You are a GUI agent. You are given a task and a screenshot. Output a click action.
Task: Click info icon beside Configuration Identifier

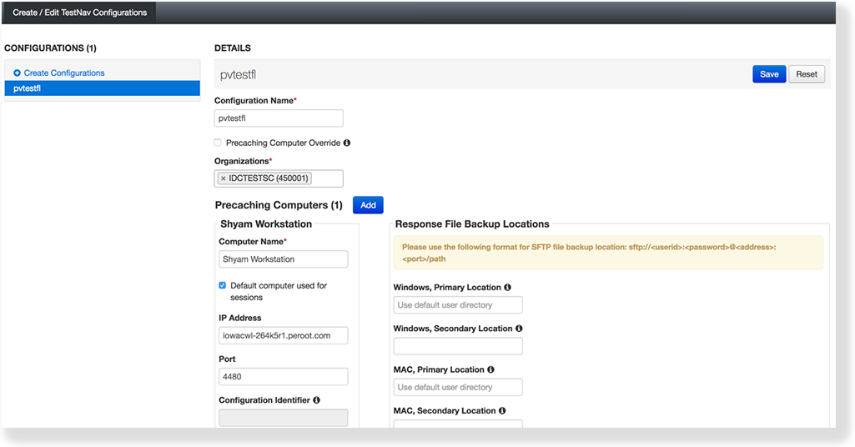point(317,400)
